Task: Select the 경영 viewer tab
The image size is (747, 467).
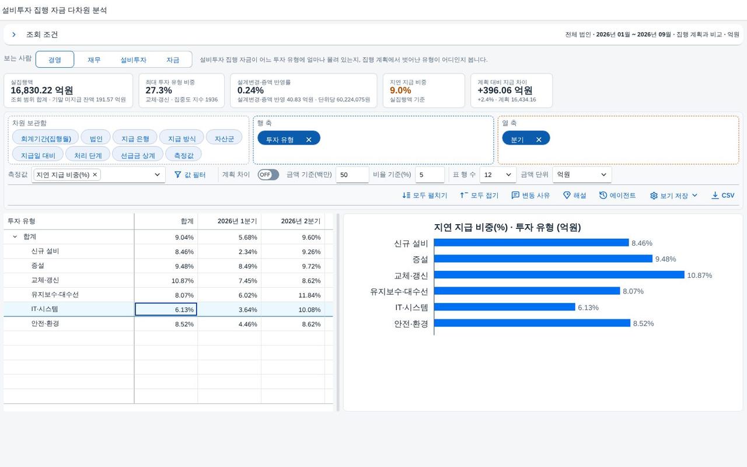Action: (55, 60)
